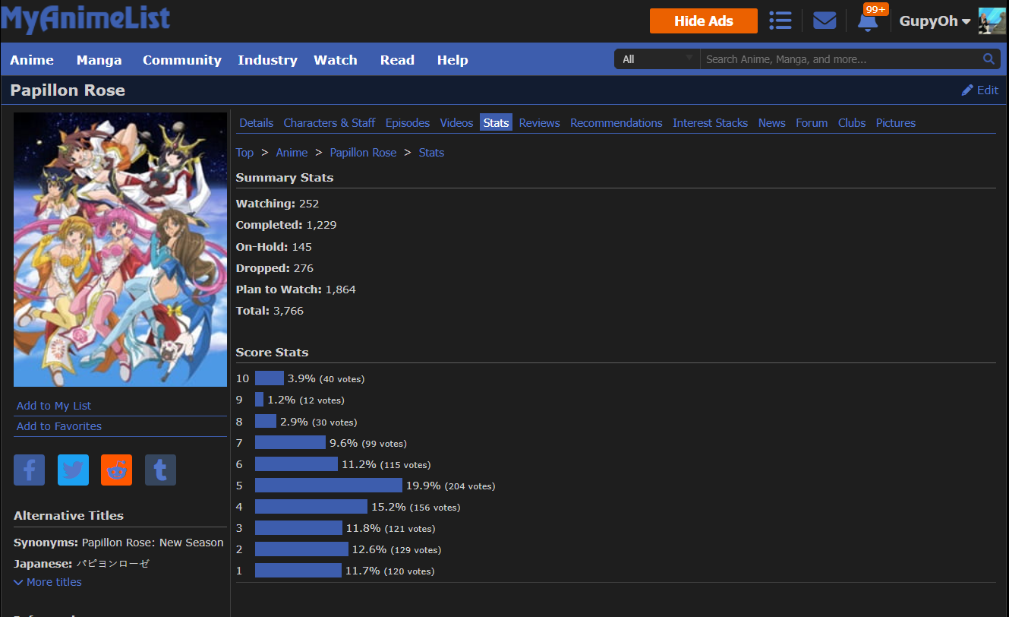Screen dimensions: 1009x617
Task: Click the Edit pencil link
Action: 979,90
